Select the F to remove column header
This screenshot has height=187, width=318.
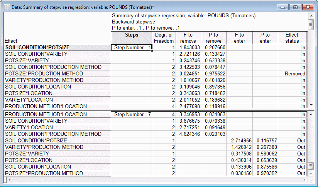pyautogui.click(x=188, y=38)
